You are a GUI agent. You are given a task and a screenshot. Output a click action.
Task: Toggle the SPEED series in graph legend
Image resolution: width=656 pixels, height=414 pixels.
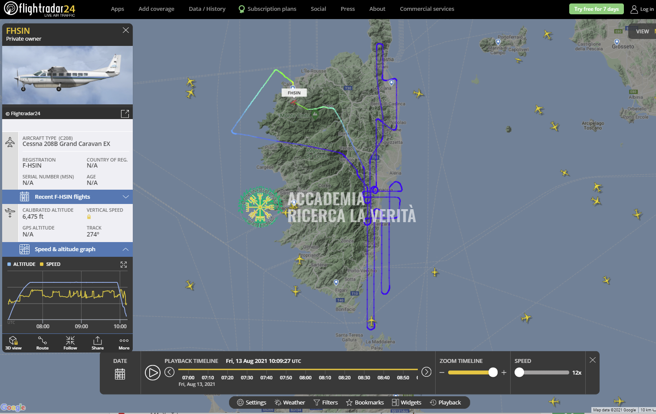coord(50,264)
